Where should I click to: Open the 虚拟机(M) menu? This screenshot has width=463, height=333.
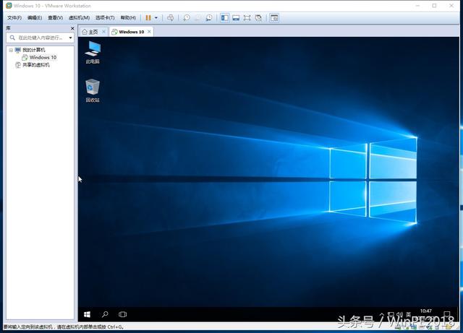pos(79,17)
